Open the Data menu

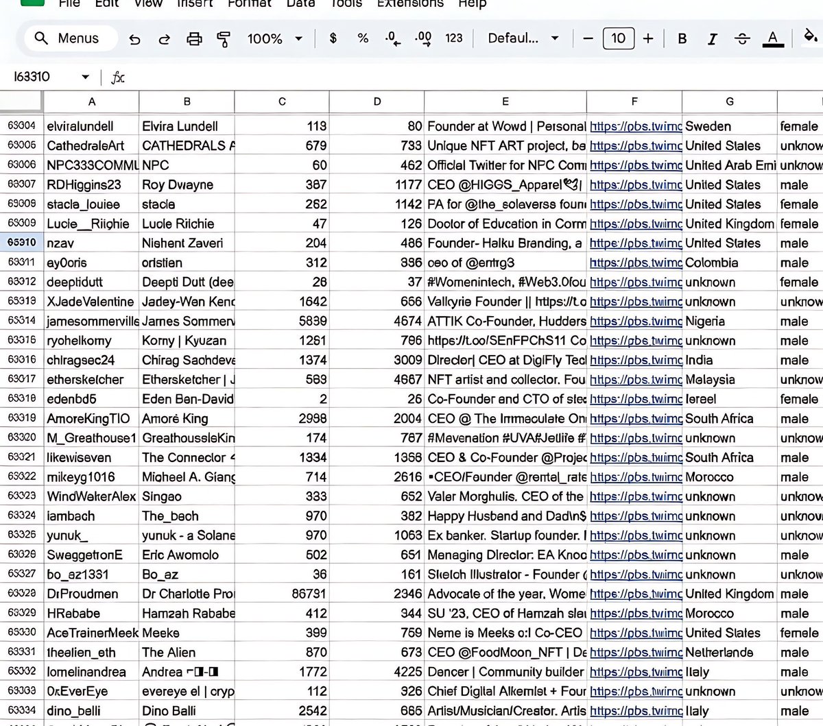point(301,3)
